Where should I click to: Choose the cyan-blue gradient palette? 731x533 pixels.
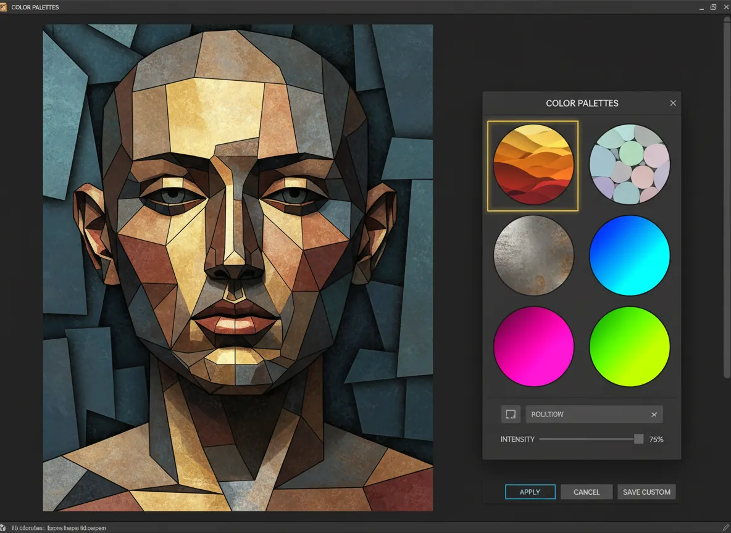(x=629, y=255)
